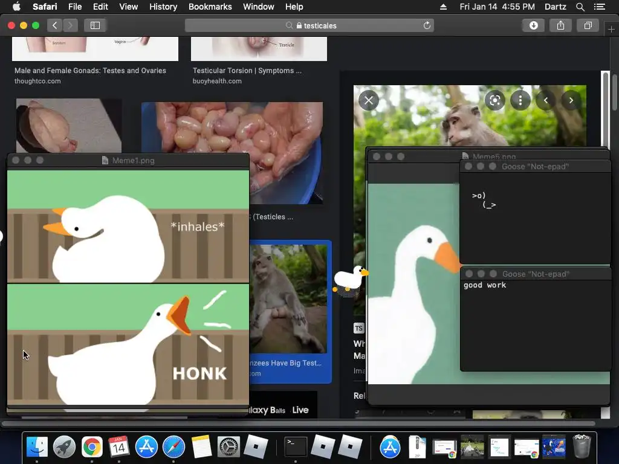Click the date and time in menu bar
The height and width of the screenshot is (464, 619).
tap(497, 7)
